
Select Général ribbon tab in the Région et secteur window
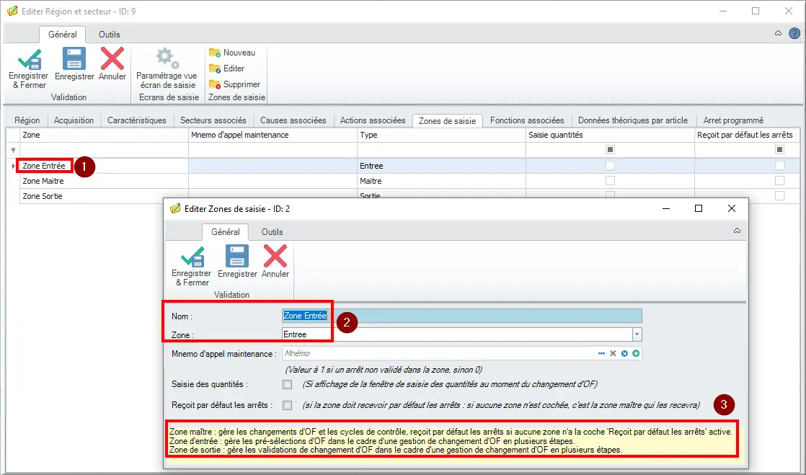pyautogui.click(x=63, y=35)
